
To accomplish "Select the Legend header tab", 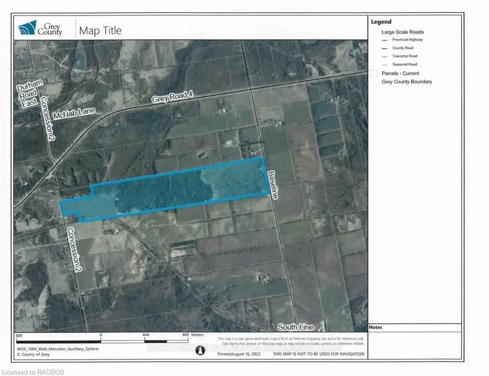I will tap(381, 22).
